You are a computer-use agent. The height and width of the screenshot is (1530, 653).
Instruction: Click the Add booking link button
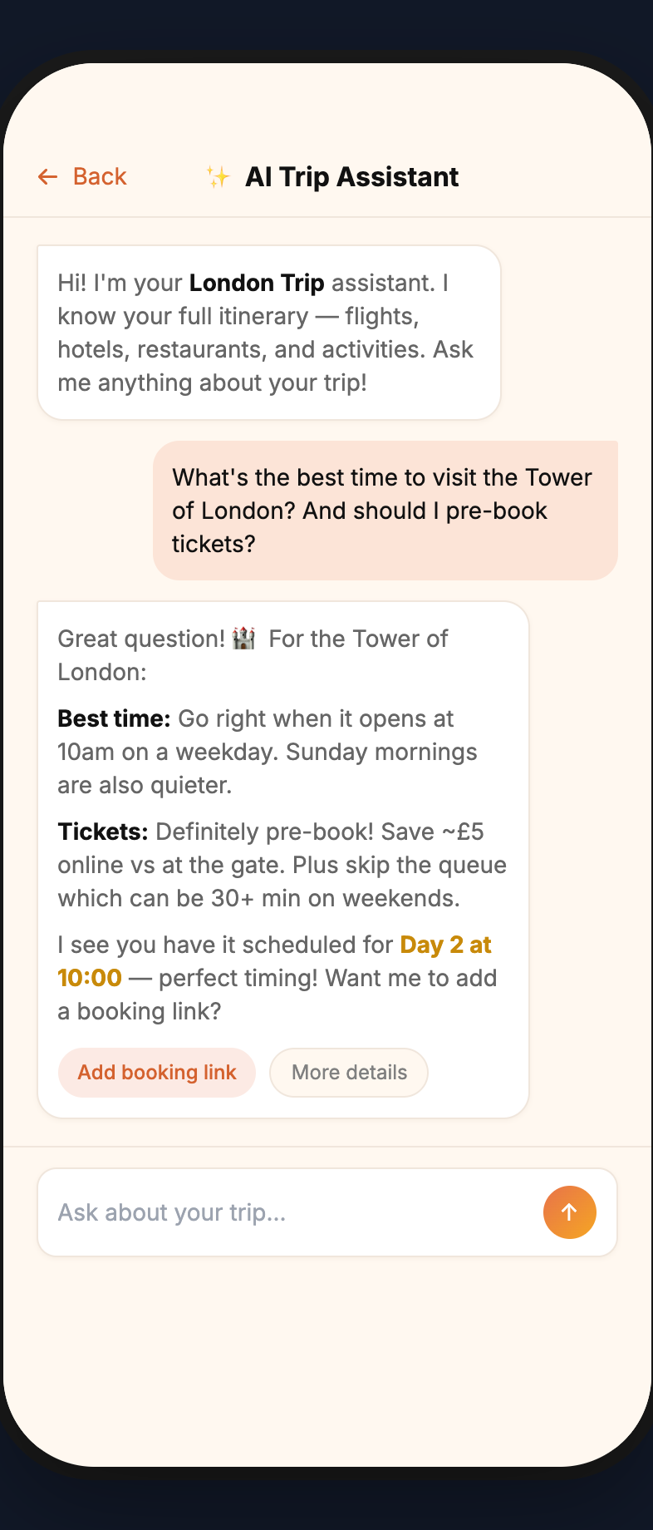click(156, 1073)
